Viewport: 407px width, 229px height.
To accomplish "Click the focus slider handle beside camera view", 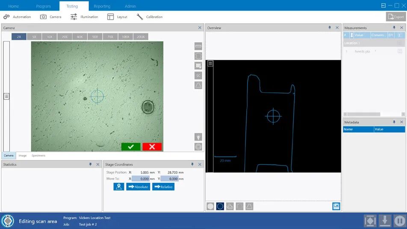I will point(6,97).
